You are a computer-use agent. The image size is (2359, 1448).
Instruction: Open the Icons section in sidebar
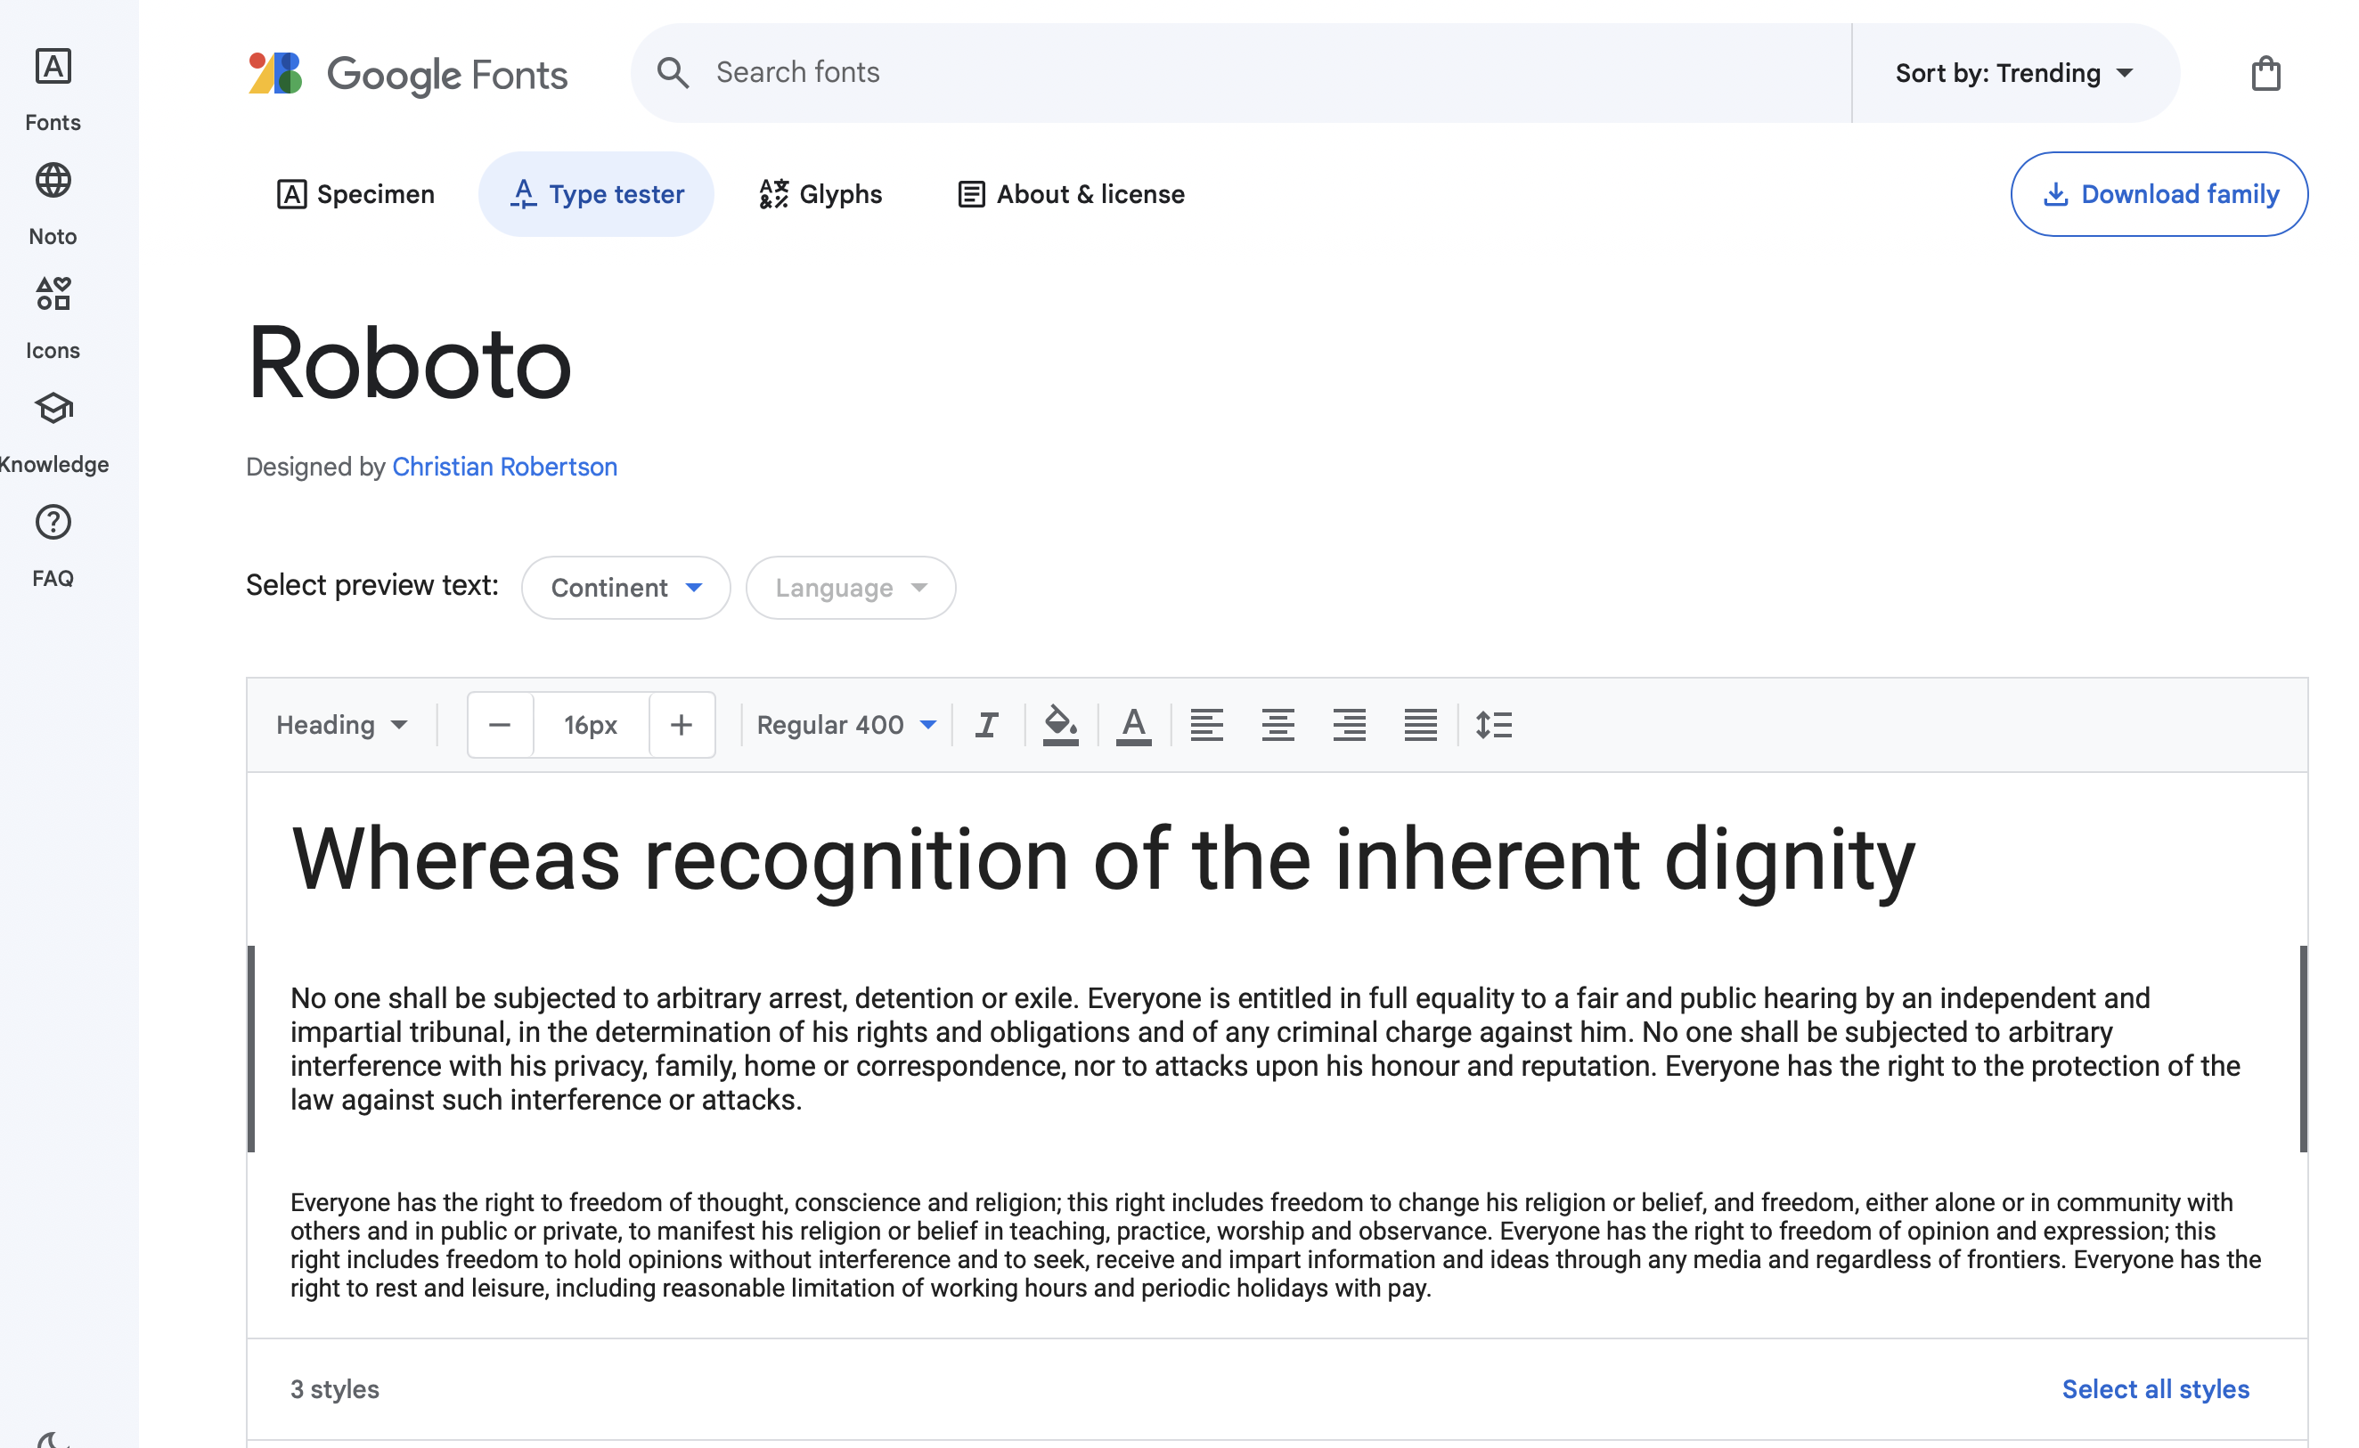click(x=53, y=318)
